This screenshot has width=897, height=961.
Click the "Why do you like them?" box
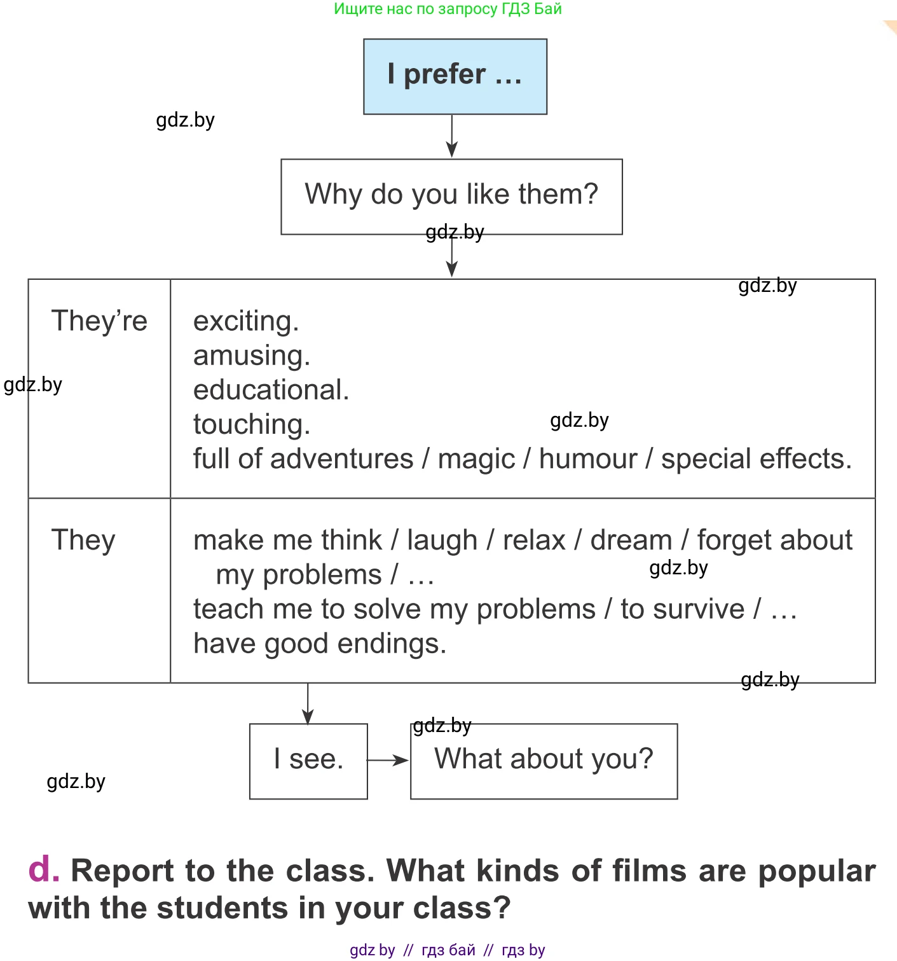451,196
